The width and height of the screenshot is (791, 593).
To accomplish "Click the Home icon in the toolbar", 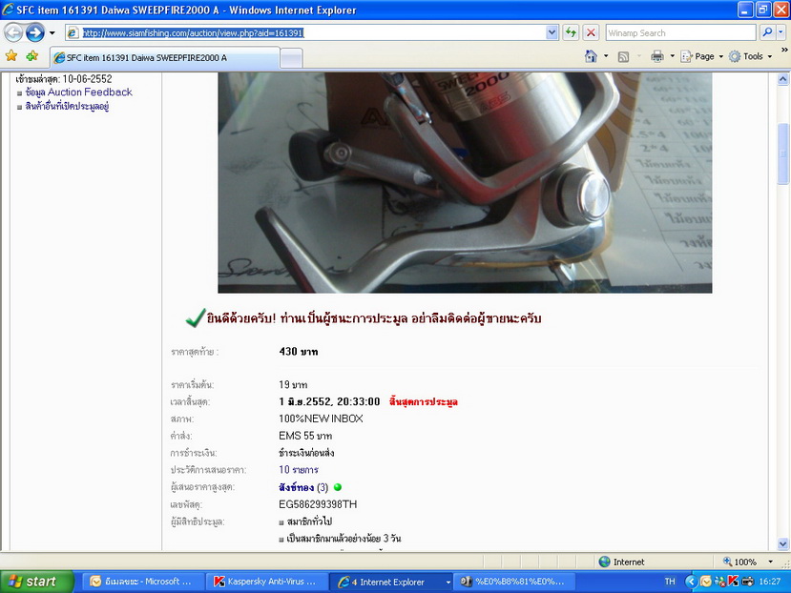I will [x=591, y=56].
